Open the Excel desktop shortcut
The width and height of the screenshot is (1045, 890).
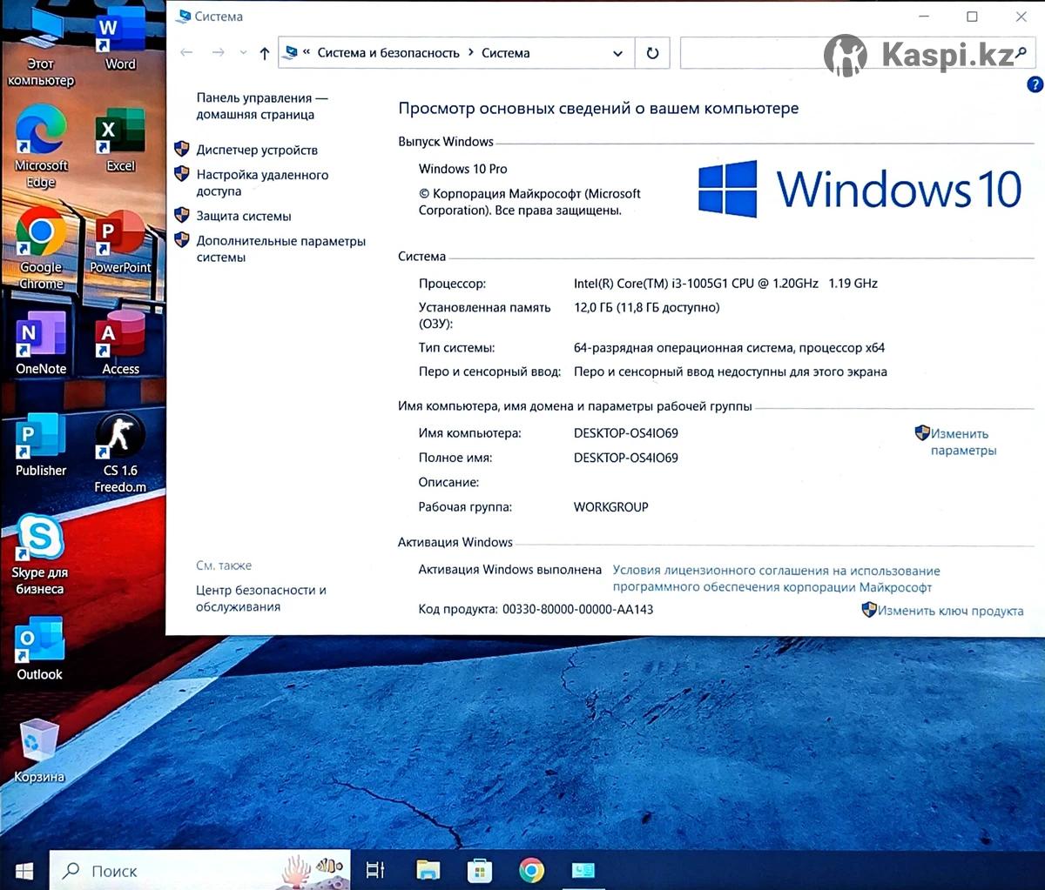point(120,141)
